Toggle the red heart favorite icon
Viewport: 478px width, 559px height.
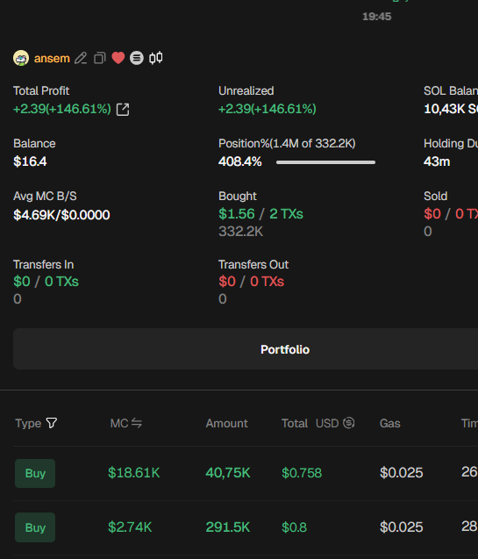coord(118,58)
